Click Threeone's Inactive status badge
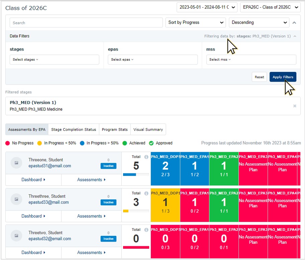The width and height of the screenshot is (305, 260). (108, 166)
